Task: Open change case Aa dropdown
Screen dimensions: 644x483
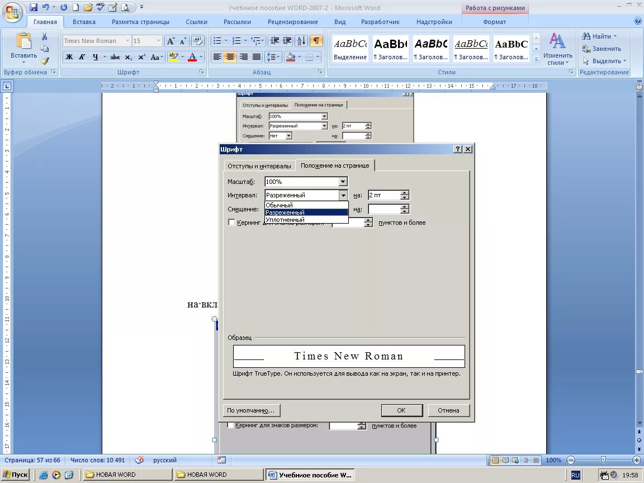Action: 157,57
